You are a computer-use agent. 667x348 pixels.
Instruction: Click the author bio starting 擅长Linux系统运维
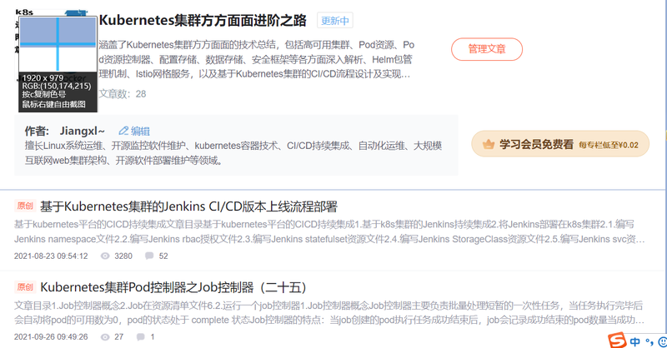tap(233, 153)
